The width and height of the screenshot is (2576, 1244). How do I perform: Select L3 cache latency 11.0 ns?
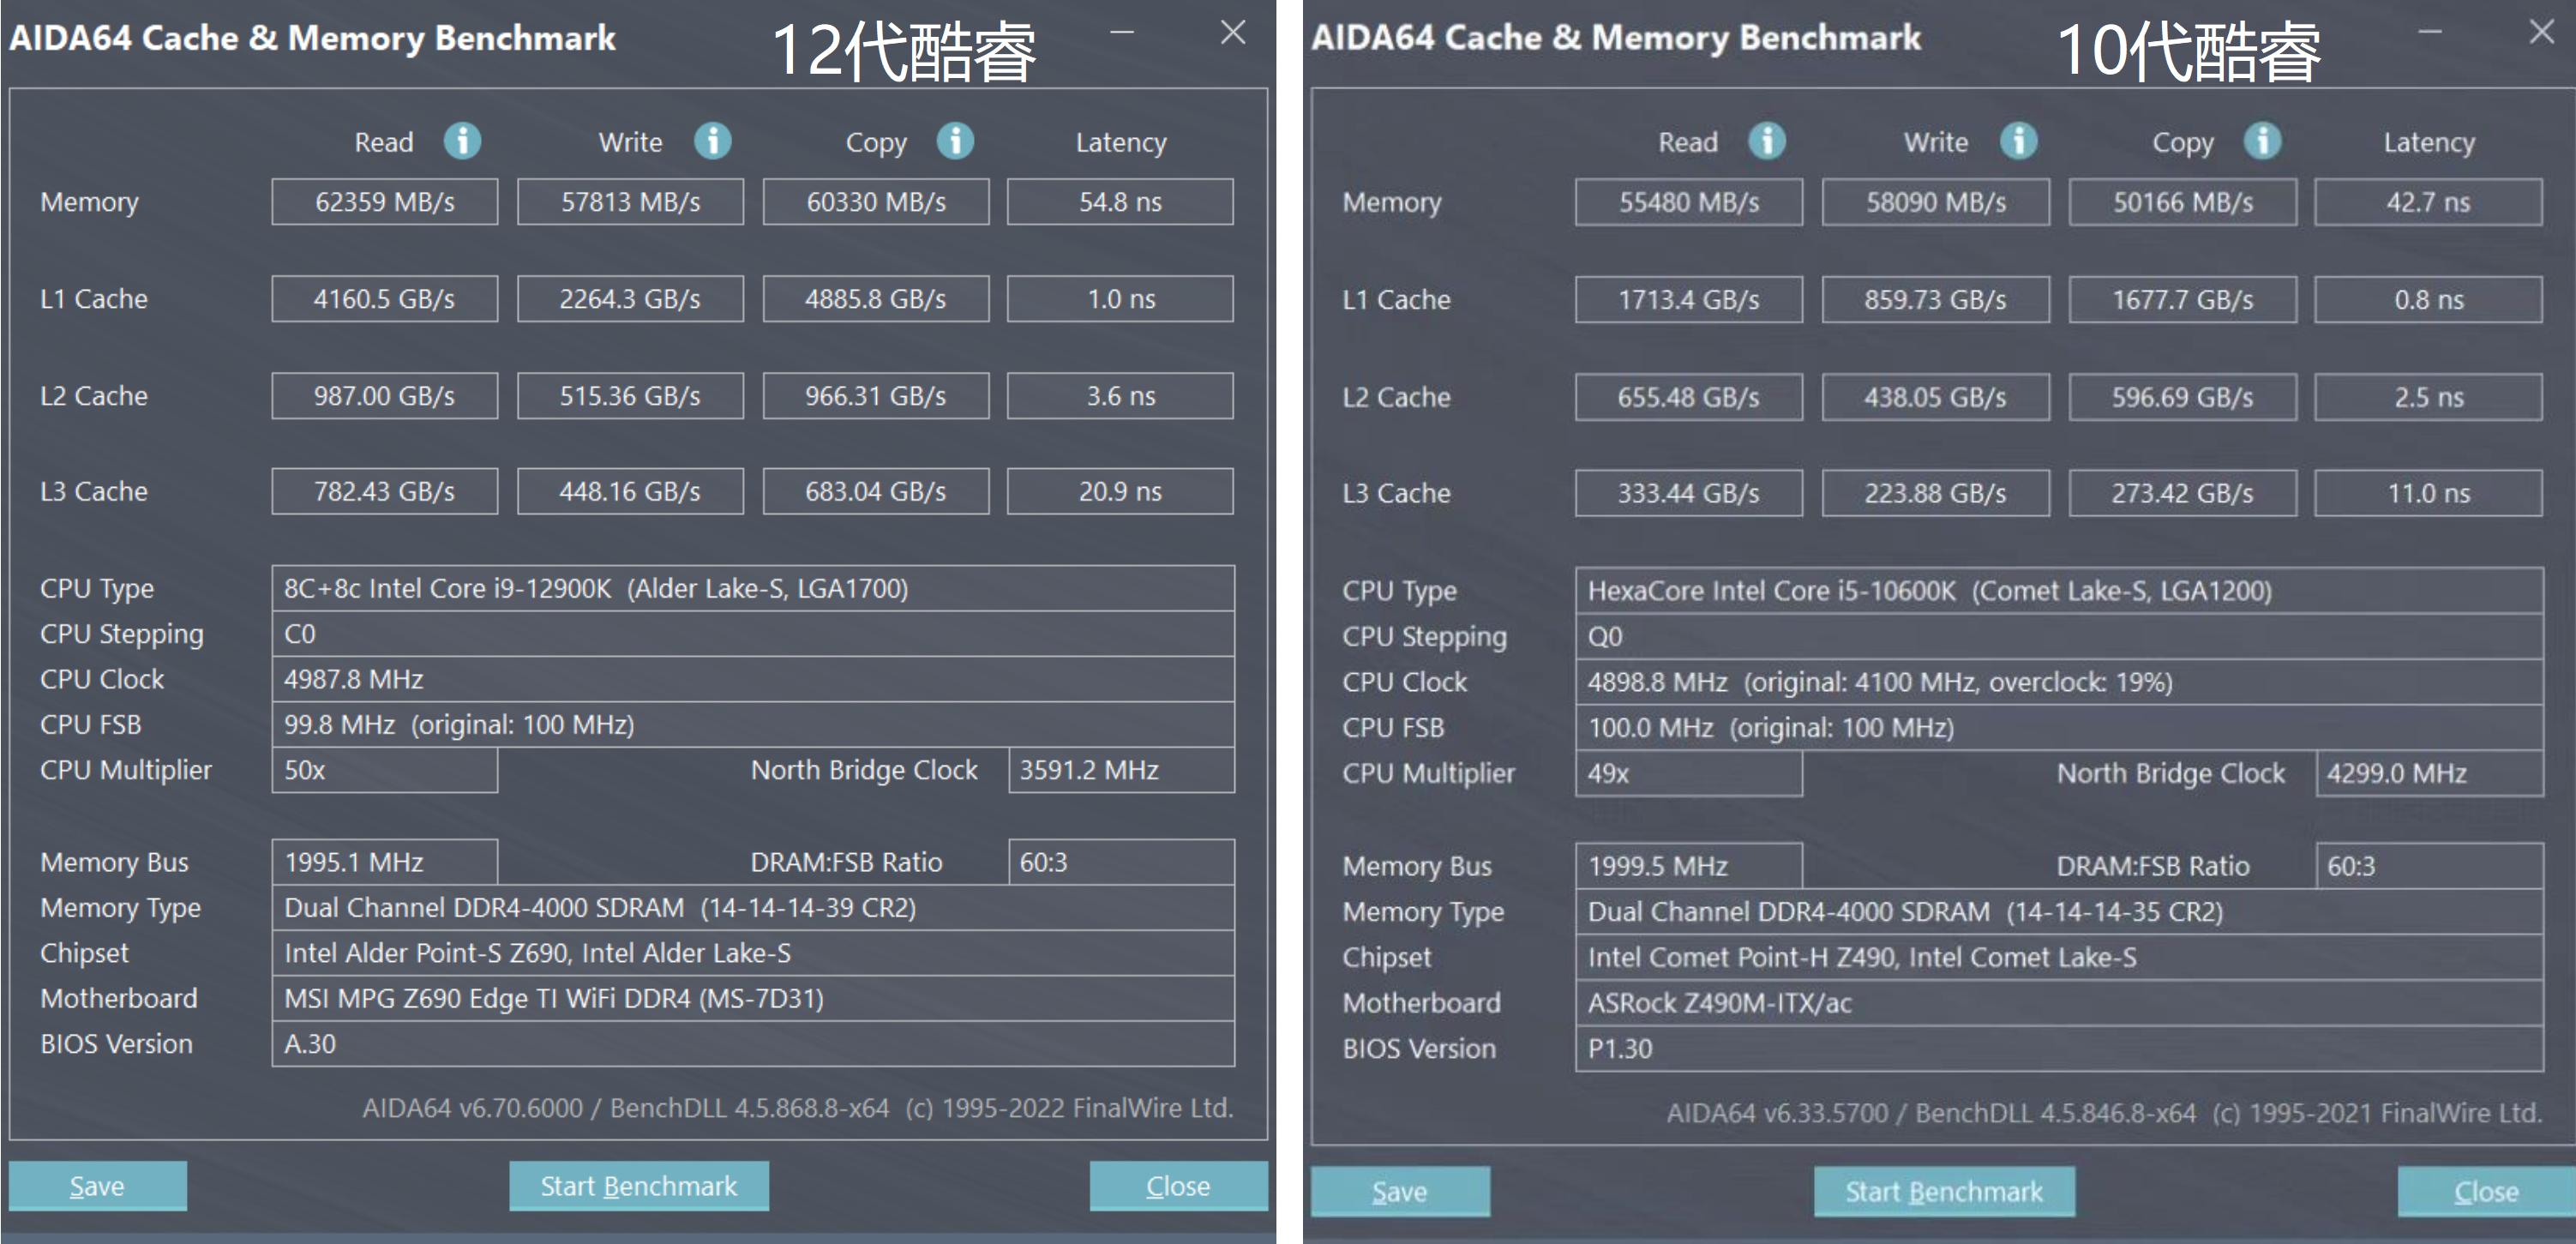click(2428, 493)
